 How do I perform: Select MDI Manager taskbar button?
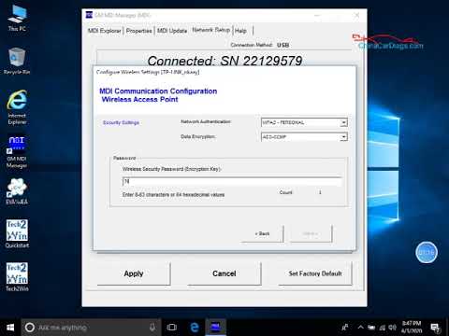pyautogui.click(x=215, y=328)
